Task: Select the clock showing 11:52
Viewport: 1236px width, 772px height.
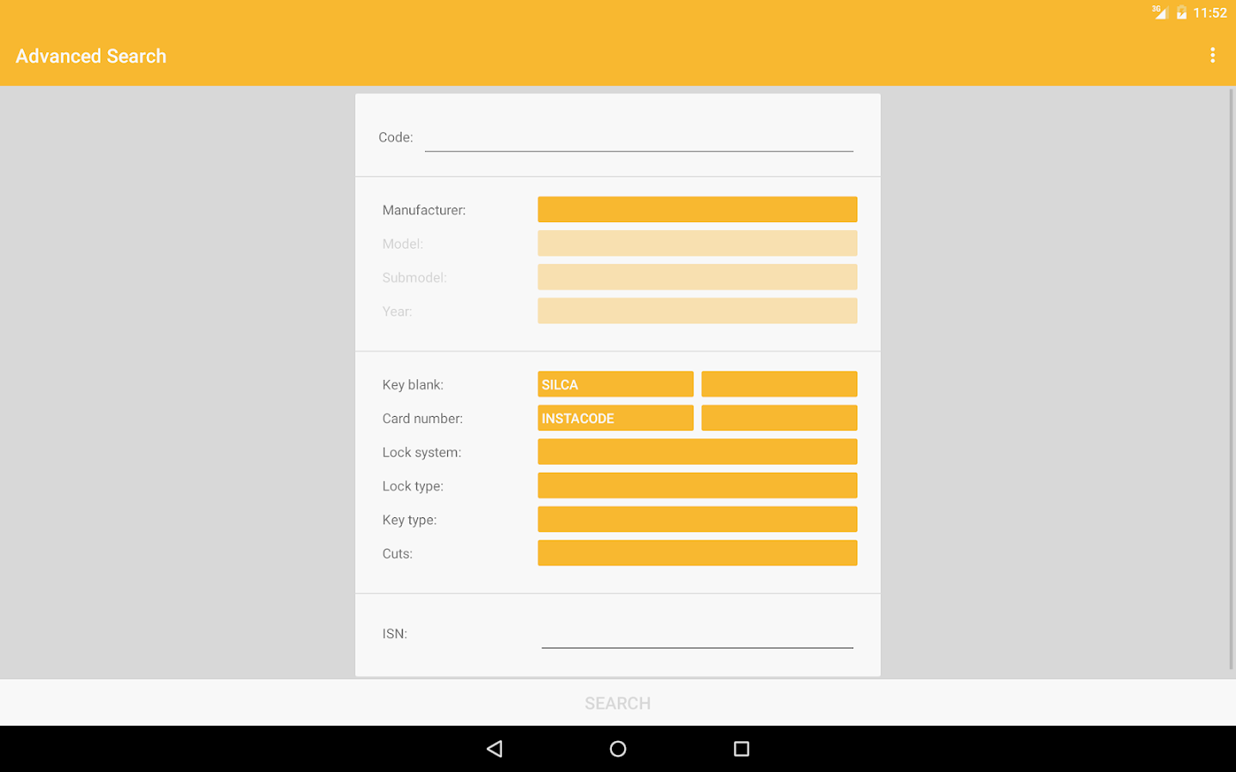Action: pos(1209,12)
